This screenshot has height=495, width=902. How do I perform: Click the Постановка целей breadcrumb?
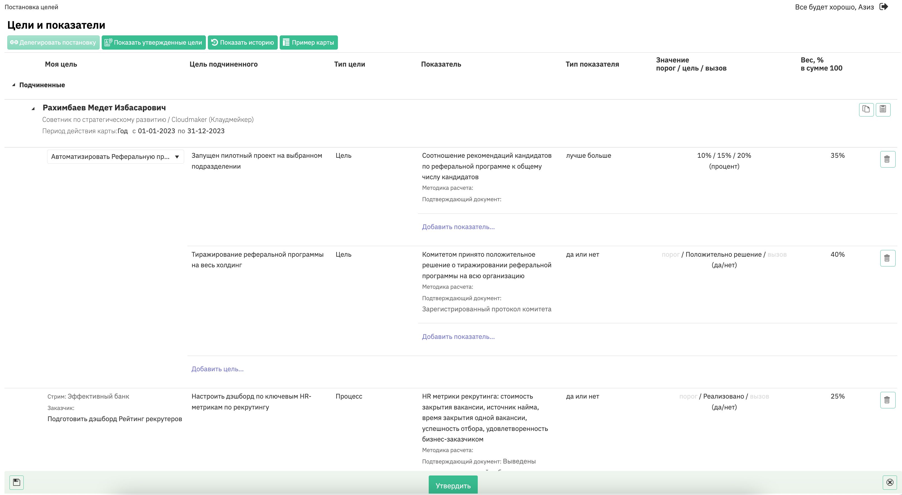click(x=31, y=7)
